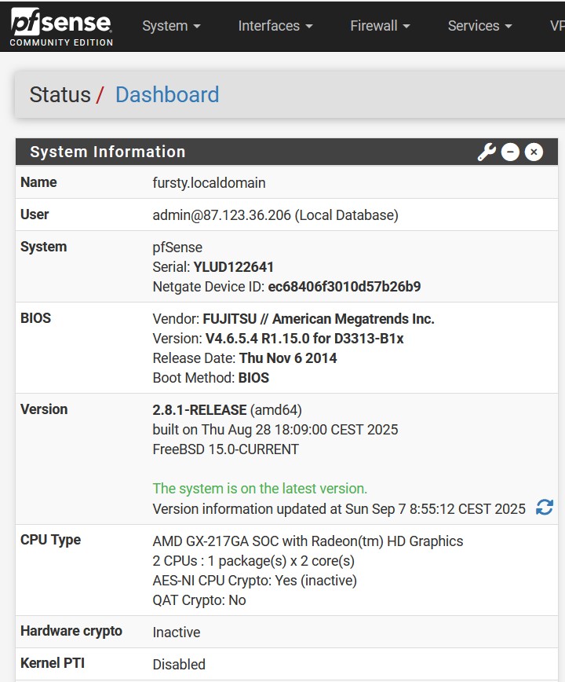The height and width of the screenshot is (682, 565).
Task: Click the CPU Type row label
Action: pyautogui.click(x=50, y=540)
